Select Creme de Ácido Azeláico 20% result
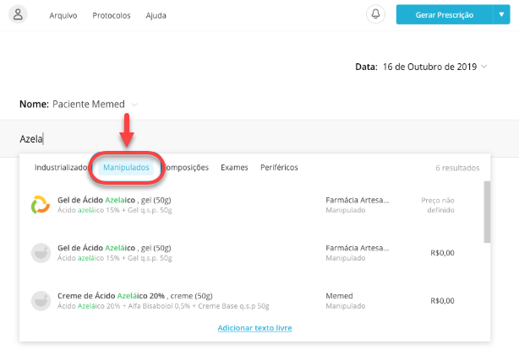519x355 pixels. point(252,300)
